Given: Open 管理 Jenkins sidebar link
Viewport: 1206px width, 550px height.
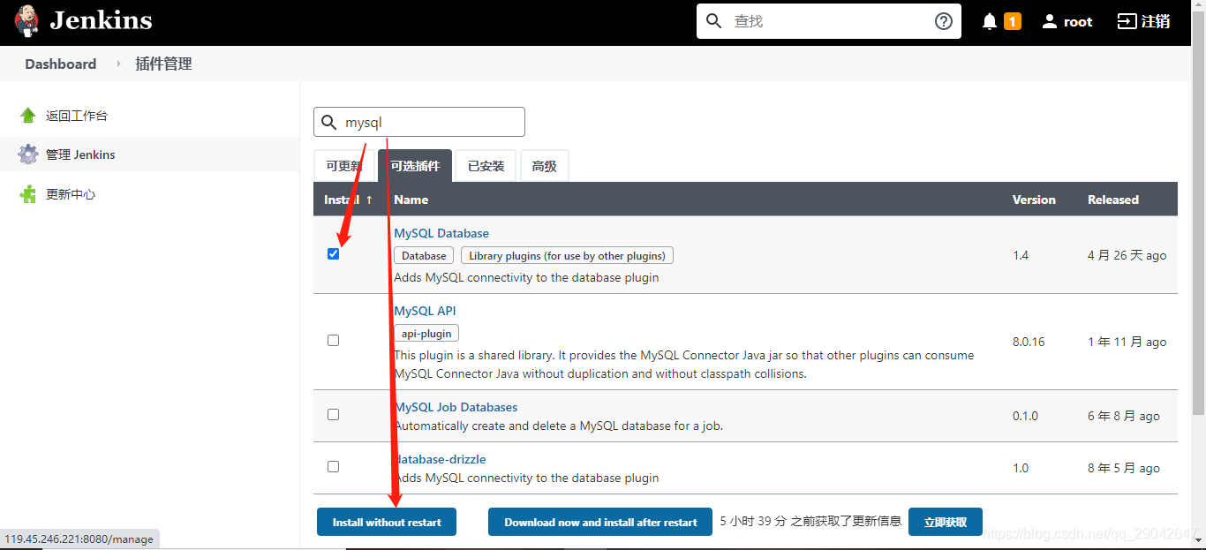Looking at the screenshot, I should point(80,154).
